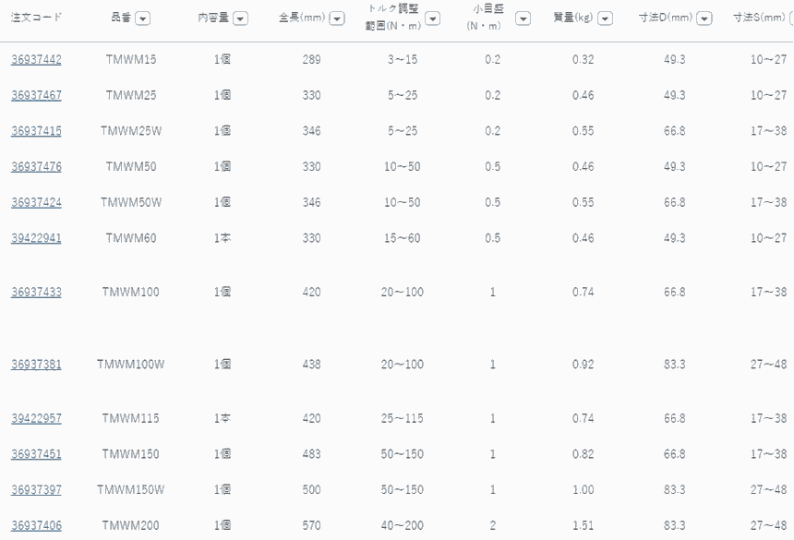Select order code 39422941 link
Image resolution: width=794 pixels, height=540 pixels.
pyautogui.click(x=36, y=238)
